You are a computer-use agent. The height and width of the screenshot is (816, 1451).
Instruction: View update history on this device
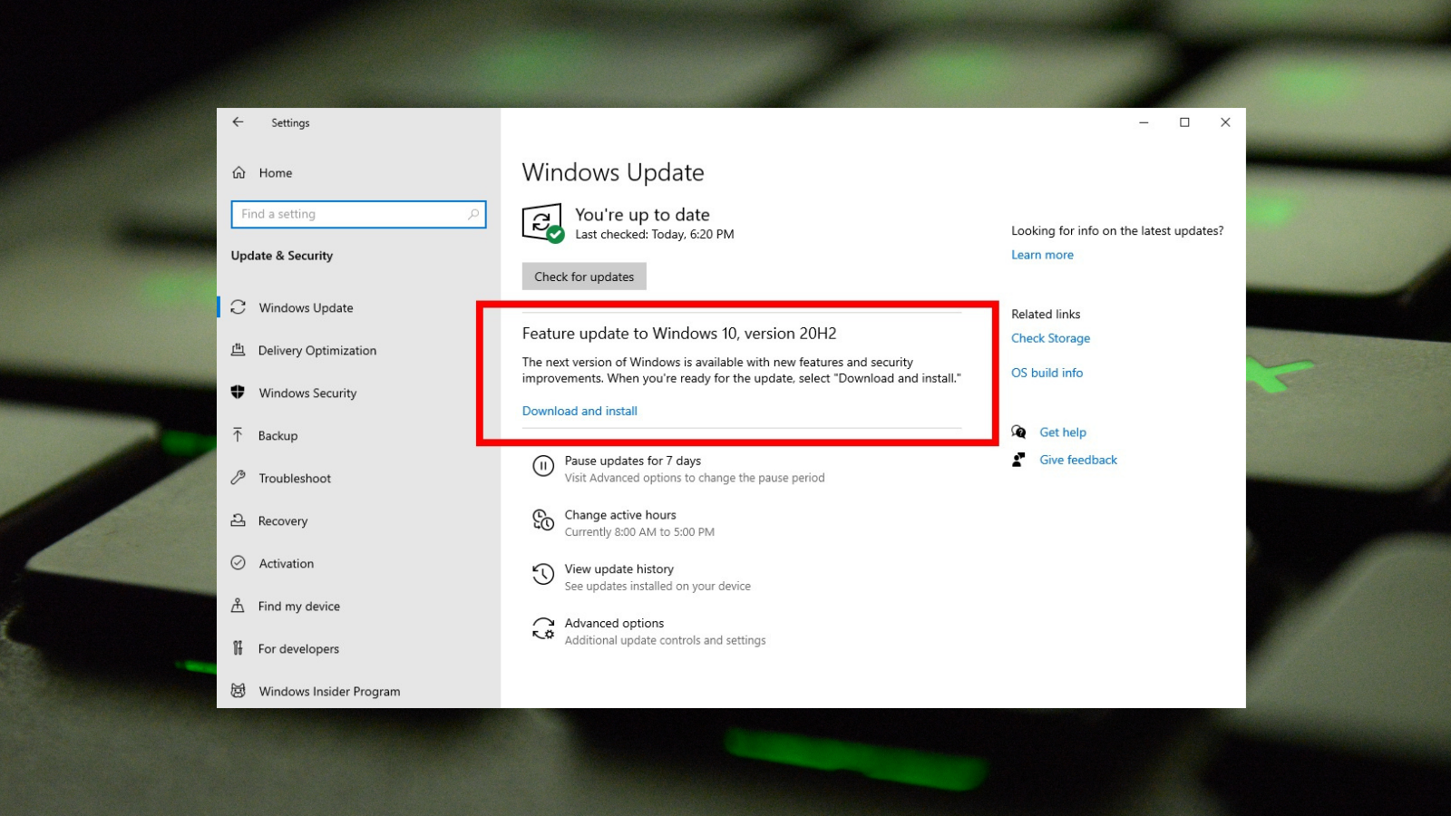click(x=618, y=568)
